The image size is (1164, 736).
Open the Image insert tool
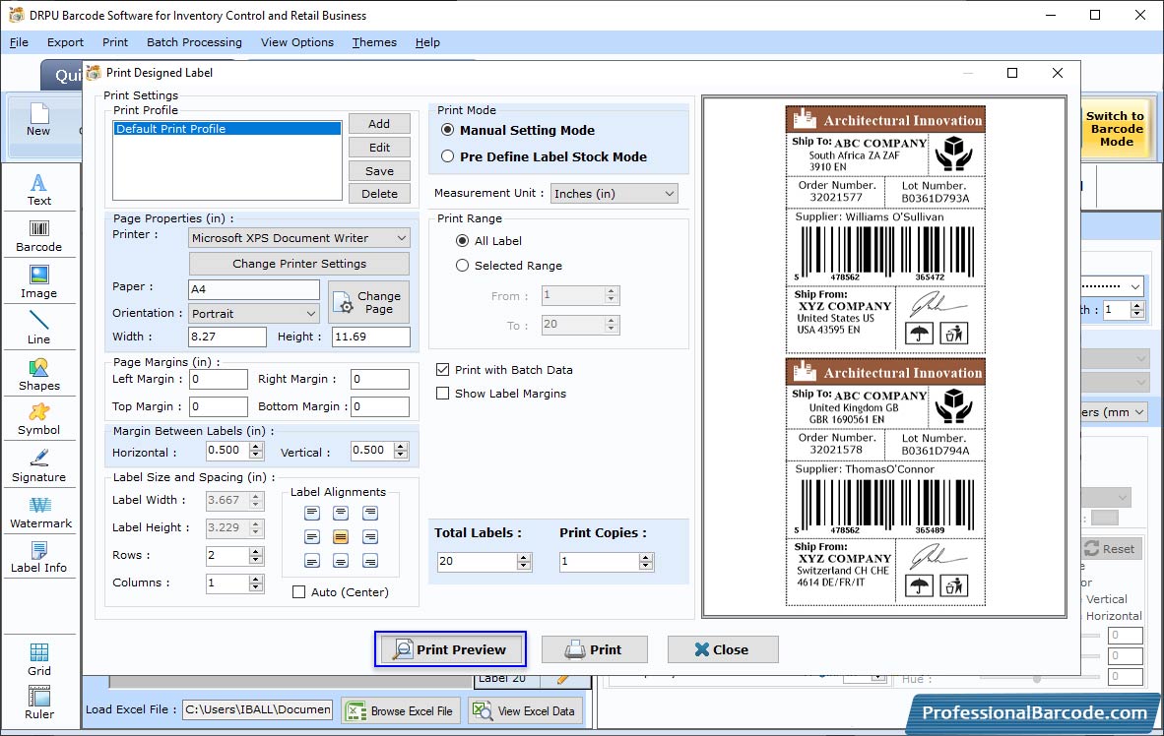pyautogui.click(x=38, y=282)
